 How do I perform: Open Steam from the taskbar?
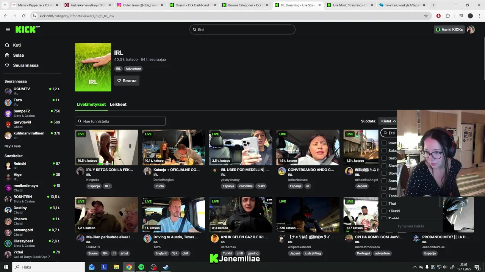click(x=166, y=267)
